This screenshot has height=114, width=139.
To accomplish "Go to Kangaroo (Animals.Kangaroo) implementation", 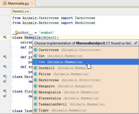I will [x=86, y=86].
